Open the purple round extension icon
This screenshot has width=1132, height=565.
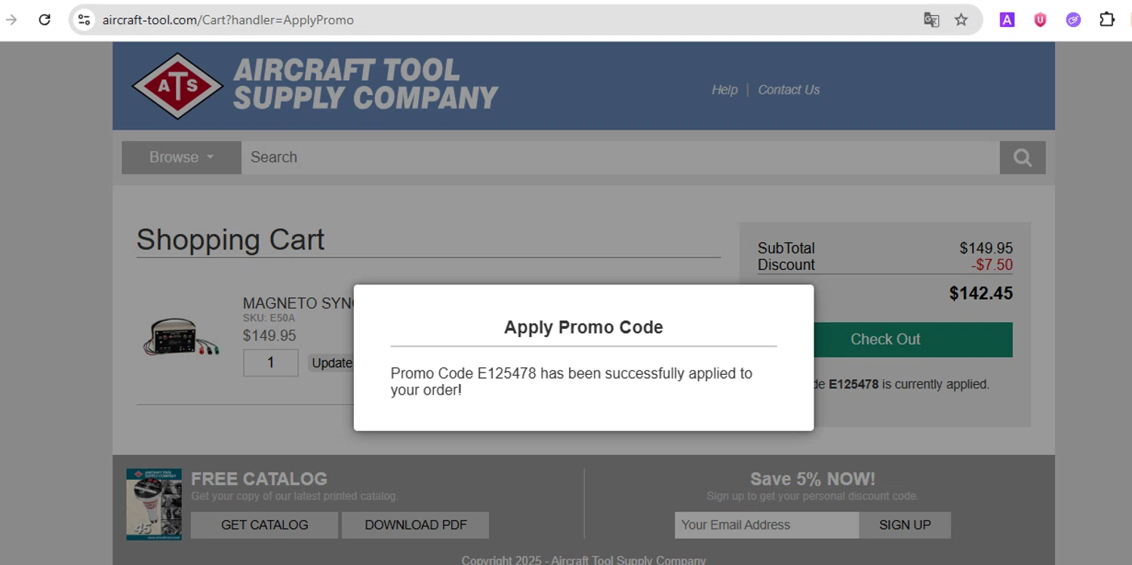coord(1073,20)
